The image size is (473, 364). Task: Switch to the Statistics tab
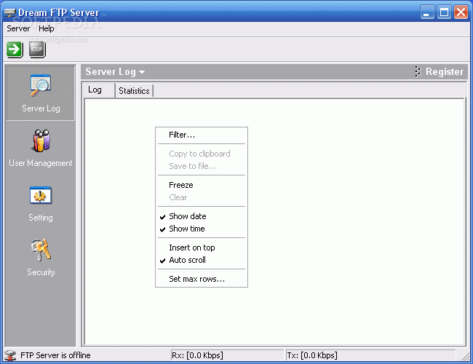[134, 91]
